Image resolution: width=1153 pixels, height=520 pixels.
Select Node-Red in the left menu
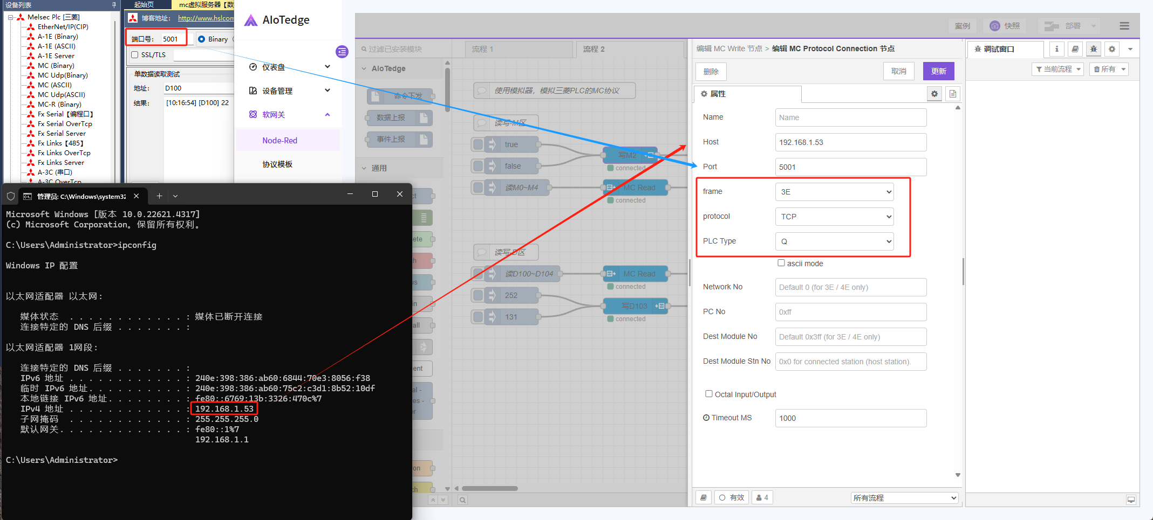tap(279, 141)
